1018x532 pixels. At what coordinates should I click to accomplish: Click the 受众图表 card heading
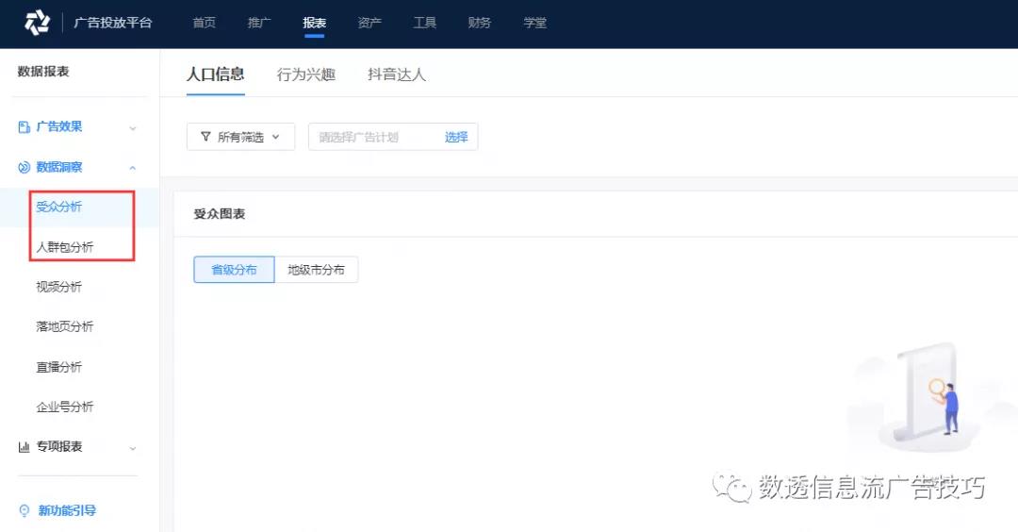(220, 214)
